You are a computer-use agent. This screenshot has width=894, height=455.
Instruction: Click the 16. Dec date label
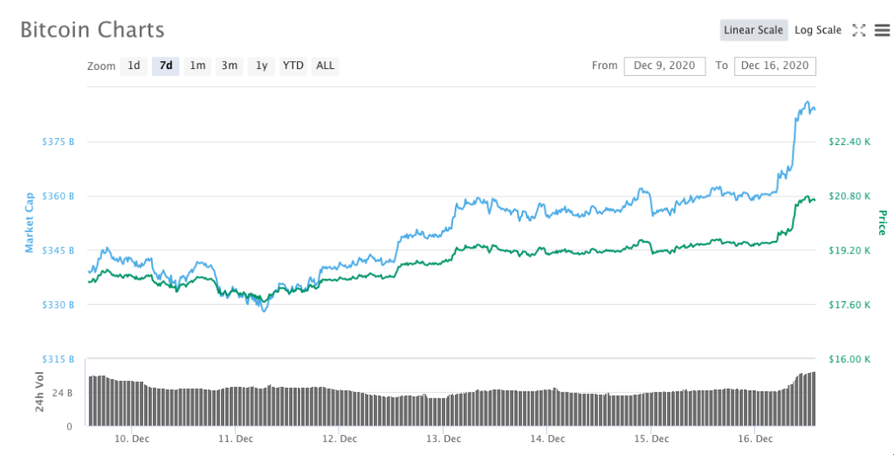click(755, 438)
